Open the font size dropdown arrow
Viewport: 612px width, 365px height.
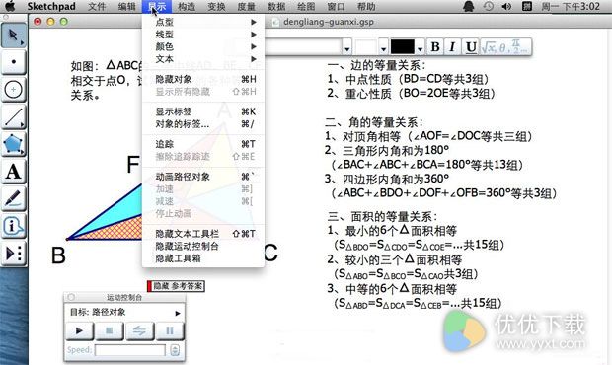click(383, 48)
